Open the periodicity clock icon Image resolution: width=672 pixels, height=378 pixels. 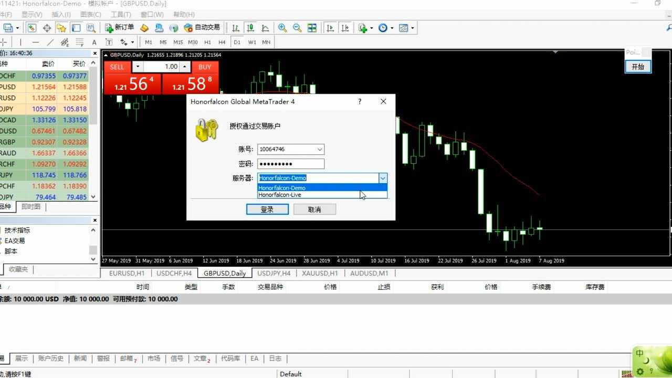(383, 28)
